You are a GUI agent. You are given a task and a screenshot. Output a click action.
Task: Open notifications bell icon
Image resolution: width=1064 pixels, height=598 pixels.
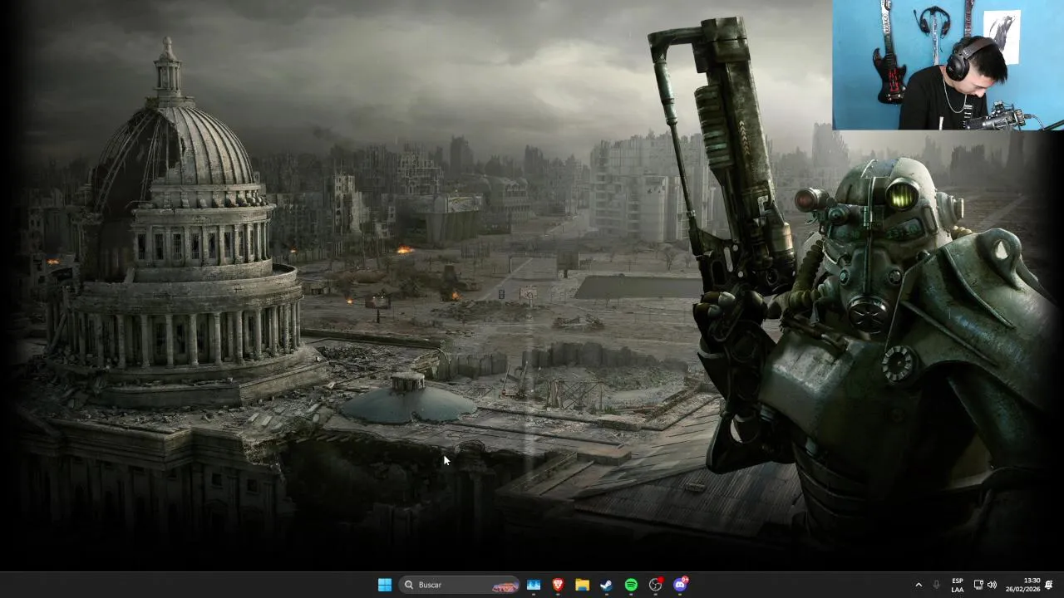1049,585
